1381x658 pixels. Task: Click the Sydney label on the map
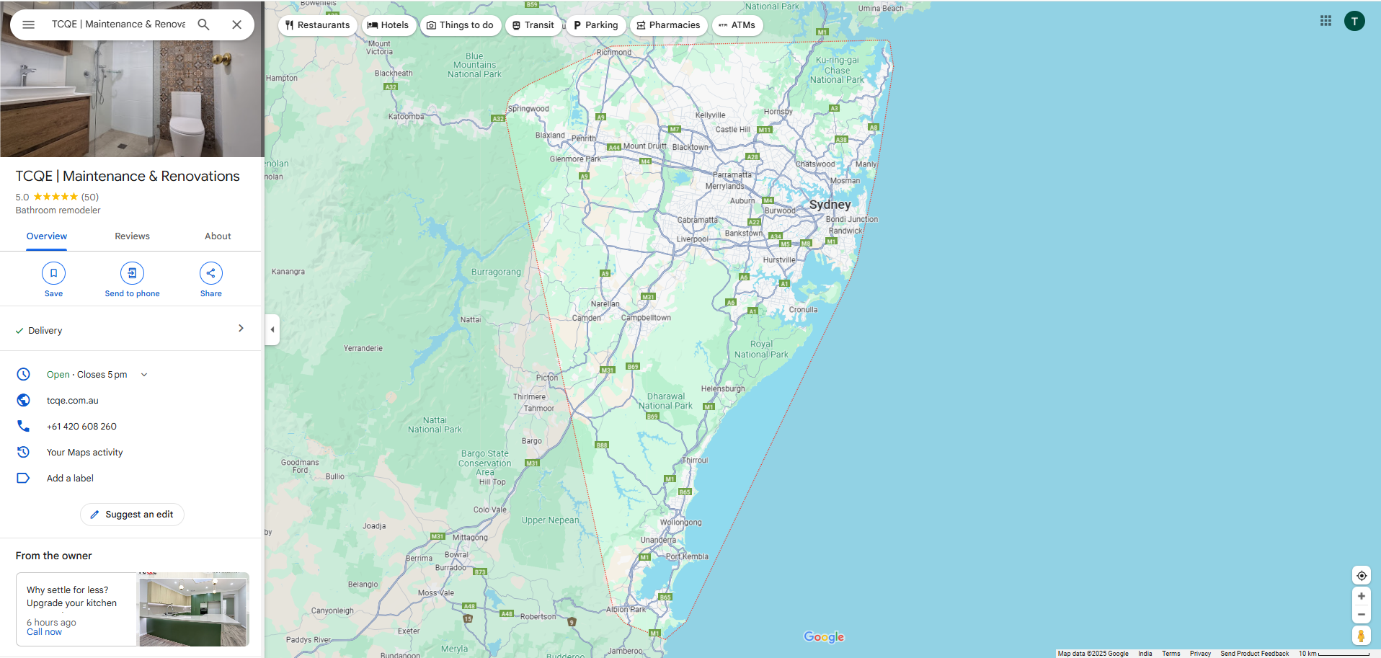click(830, 205)
